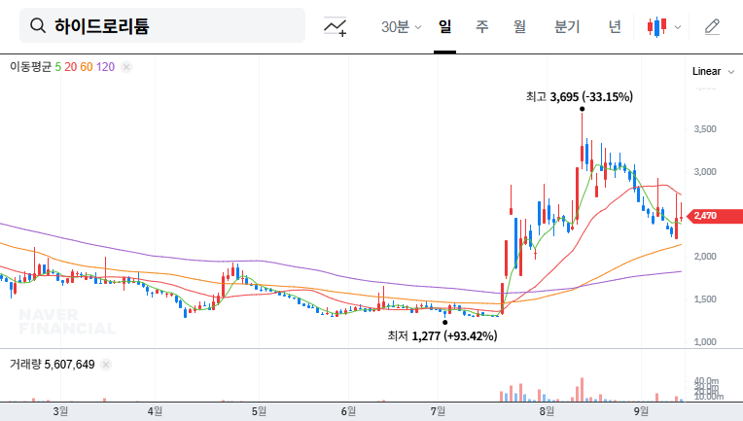
Task: Click the 거래량 5,607,649 label
Action: pos(53,365)
